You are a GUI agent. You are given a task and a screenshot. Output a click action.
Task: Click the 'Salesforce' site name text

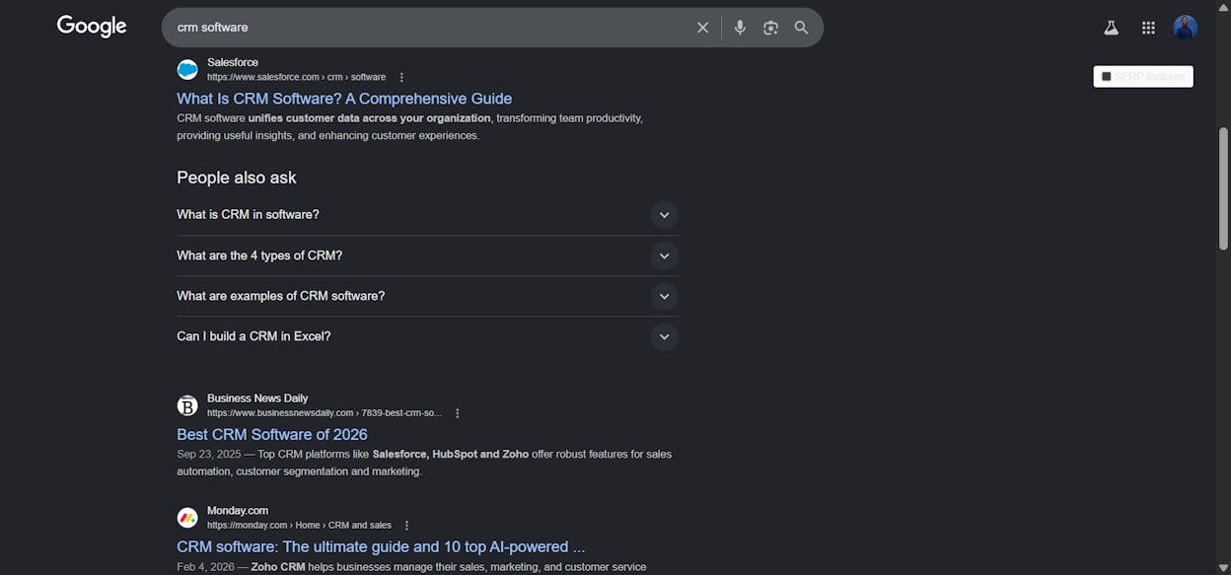click(x=233, y=62)
